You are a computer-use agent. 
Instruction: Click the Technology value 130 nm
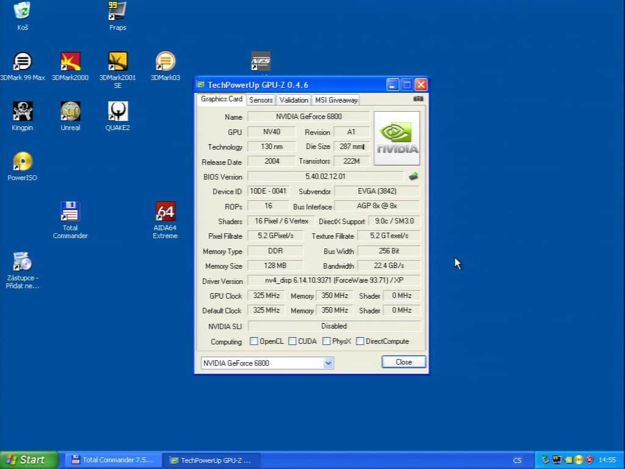[272, 147]
